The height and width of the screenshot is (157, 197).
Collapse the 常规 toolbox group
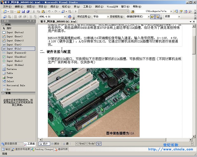(x=3, y=93)
